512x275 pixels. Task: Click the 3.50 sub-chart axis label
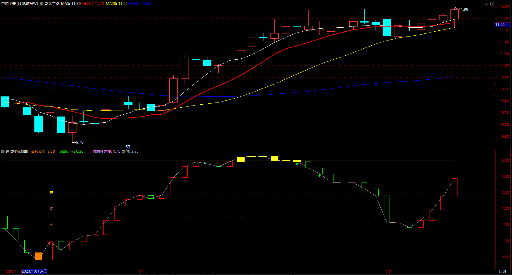(x=505, y=161)
